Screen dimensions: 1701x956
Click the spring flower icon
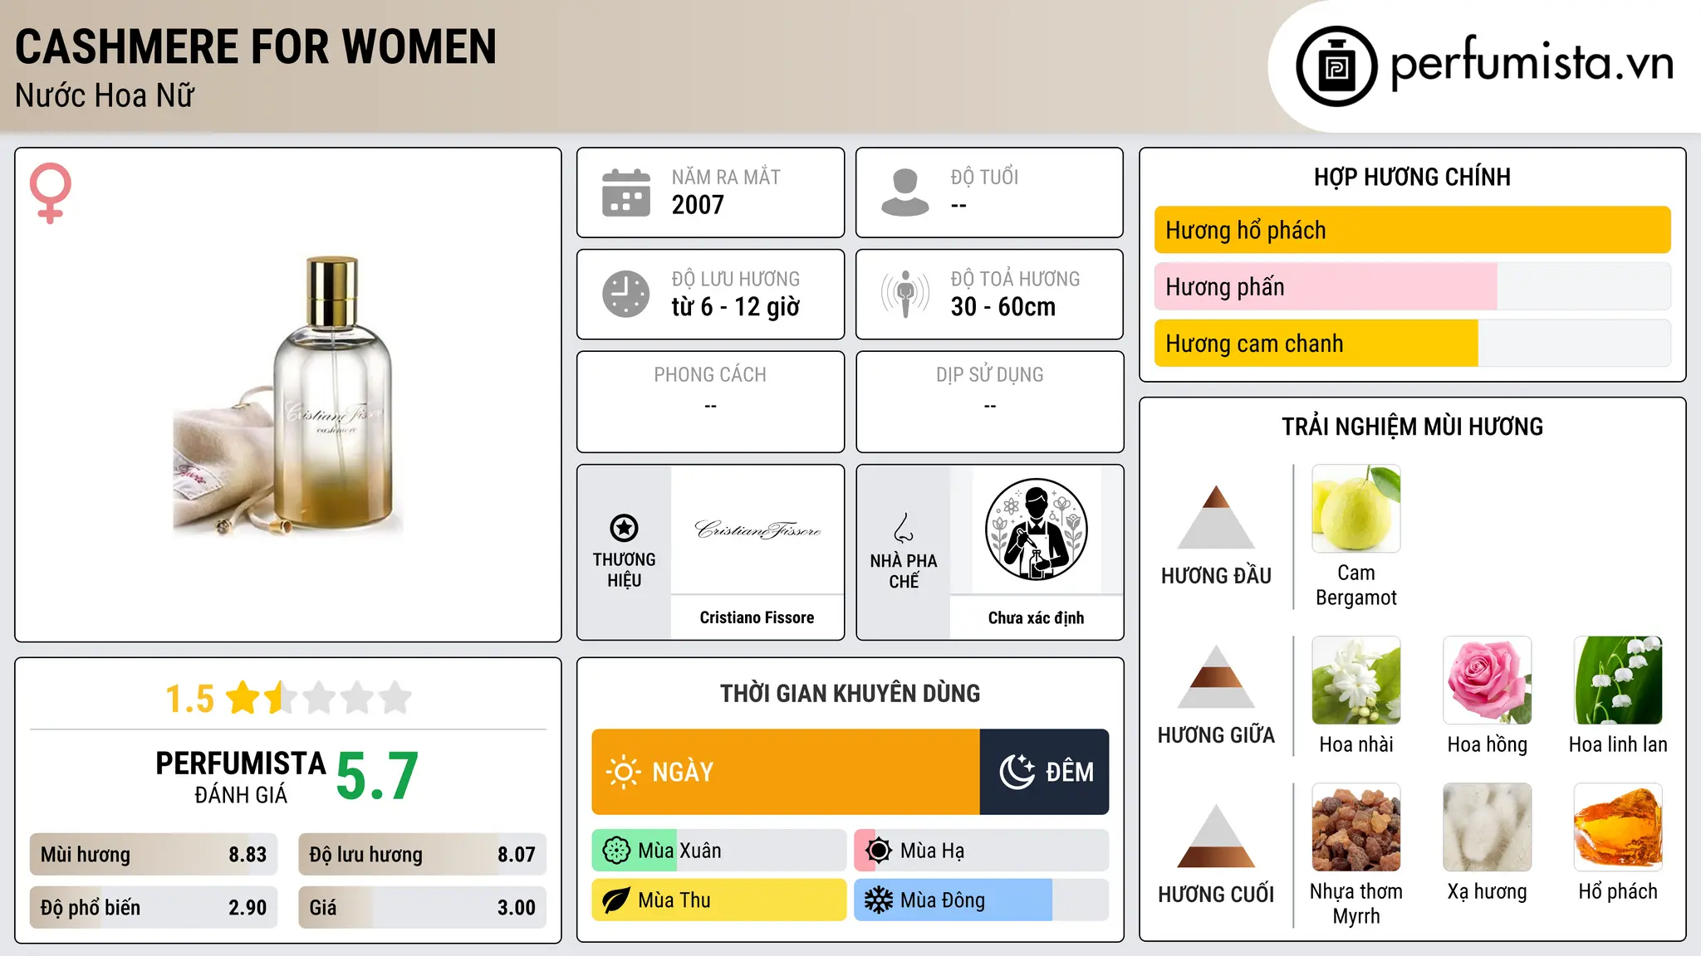click(616, 851)
